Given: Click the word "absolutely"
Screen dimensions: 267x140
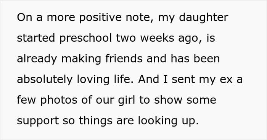Looking at the screenshot, I should point(45,80).
